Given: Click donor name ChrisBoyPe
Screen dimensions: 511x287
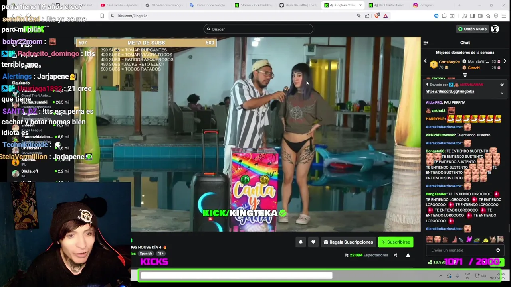Looking at the screenshot, I should click(x=449, y=62).
